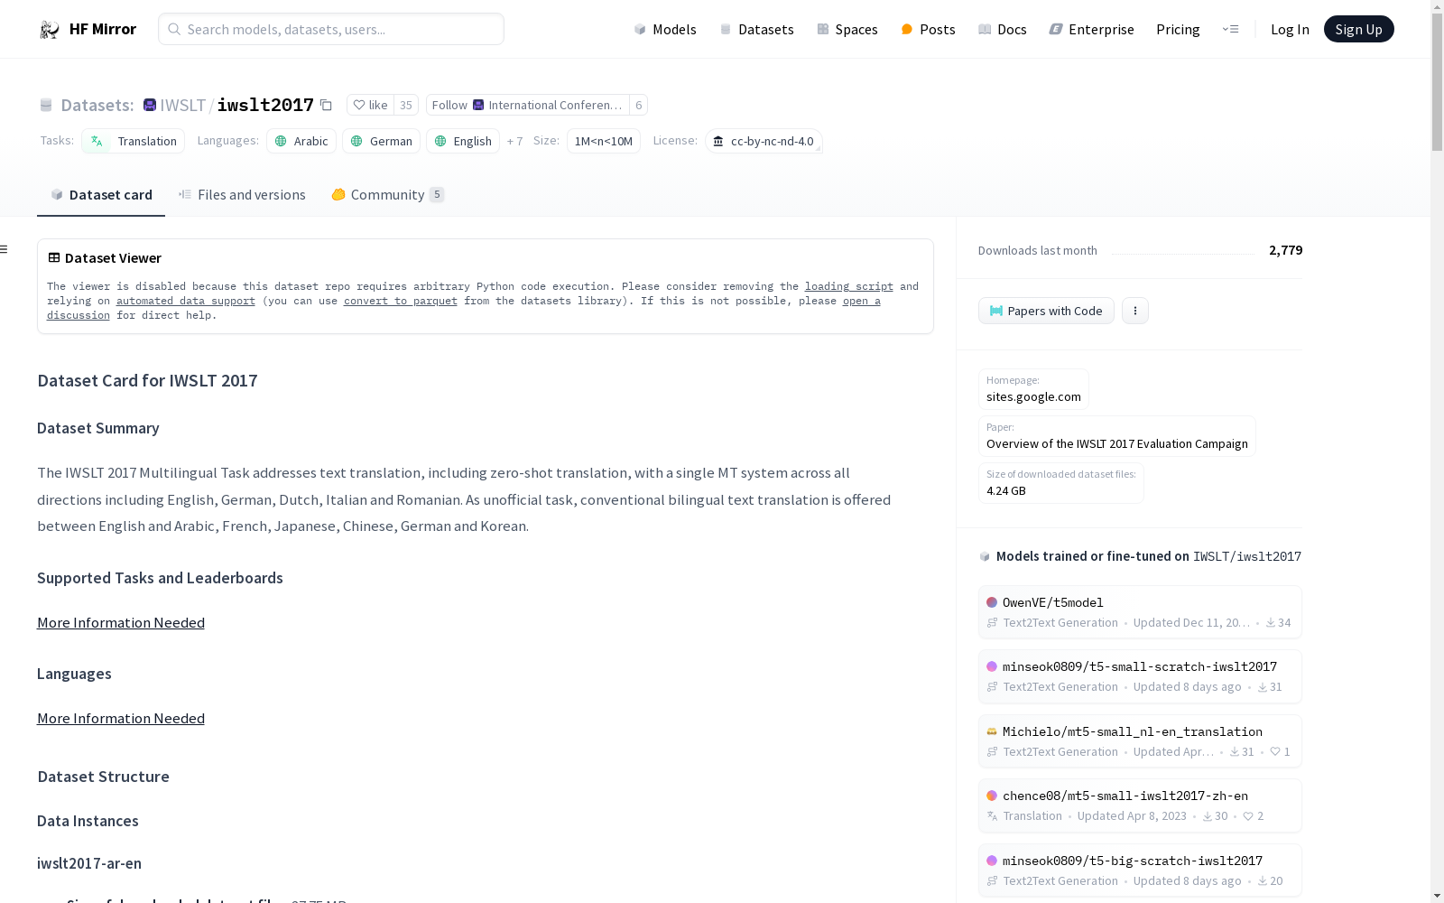Screen dimensions: 1444x903
Task: Focus the search models, datasets, users field
Action: click(331, 29)
